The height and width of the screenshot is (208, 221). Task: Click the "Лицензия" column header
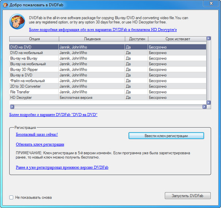tap(92, 39)
